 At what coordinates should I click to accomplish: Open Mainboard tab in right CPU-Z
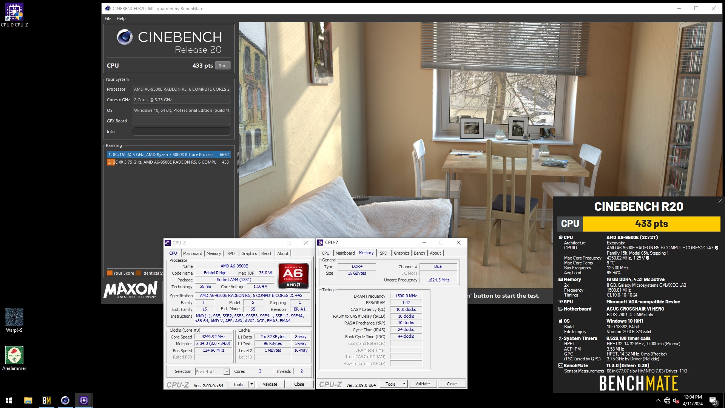tap(345, 253)
